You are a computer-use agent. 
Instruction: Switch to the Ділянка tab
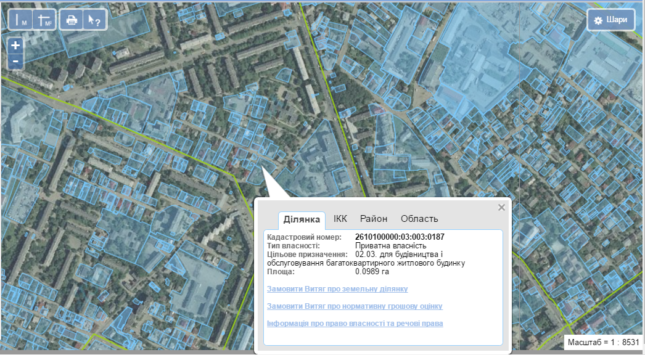point(302,219)
